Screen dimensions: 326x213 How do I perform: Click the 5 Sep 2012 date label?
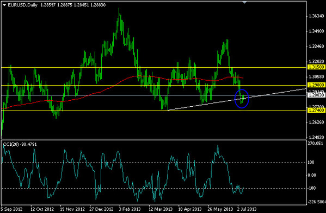point(11,209)
